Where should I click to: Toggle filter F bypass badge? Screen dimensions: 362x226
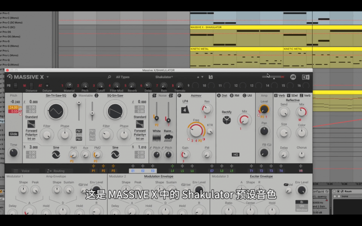[x=179, y=96]
